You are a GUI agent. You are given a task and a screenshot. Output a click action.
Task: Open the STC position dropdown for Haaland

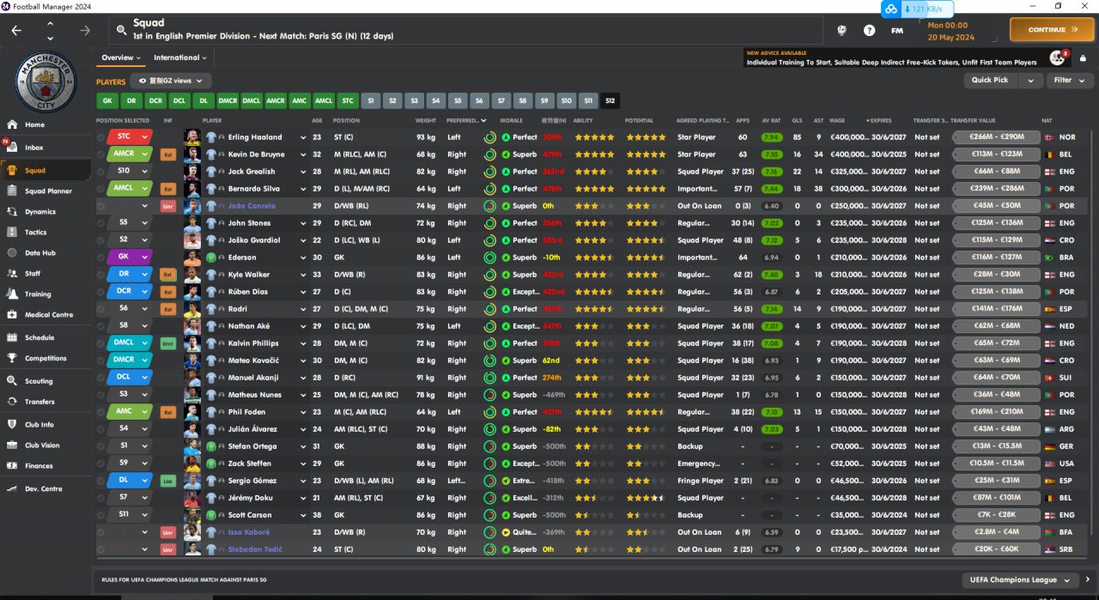click(144, 137)
